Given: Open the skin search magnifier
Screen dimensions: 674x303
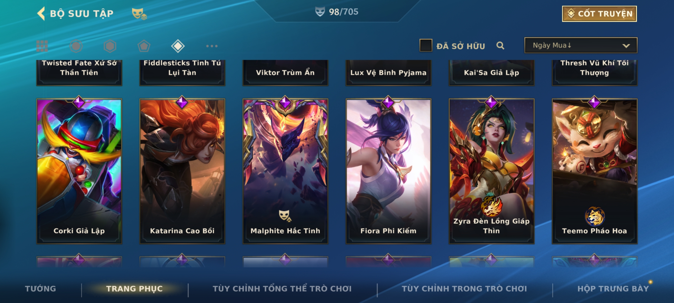Looking at the screenshot, I should tap(500, 45).
